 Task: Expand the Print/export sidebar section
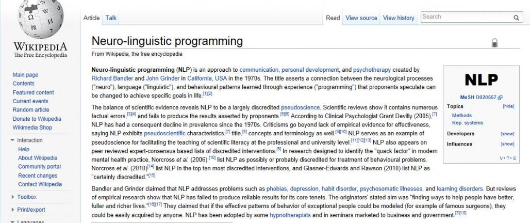(13, 210)
